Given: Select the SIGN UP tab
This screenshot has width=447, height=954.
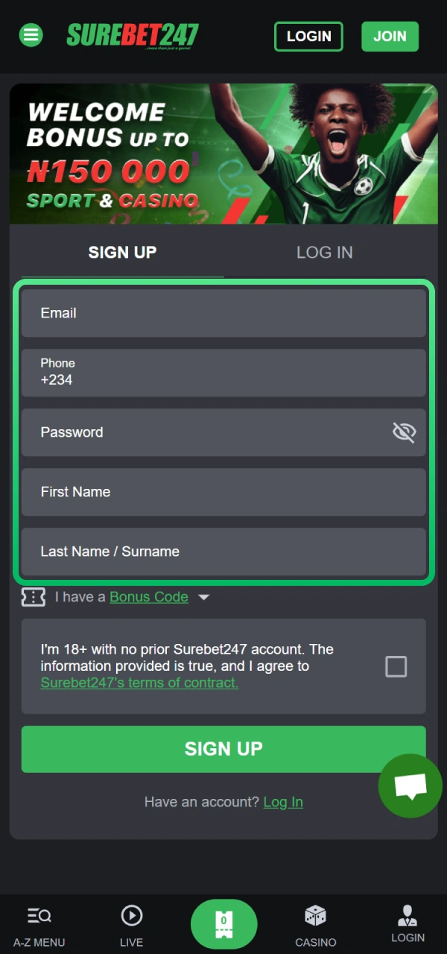Looking at the screenshot, I should coord(122,252).
